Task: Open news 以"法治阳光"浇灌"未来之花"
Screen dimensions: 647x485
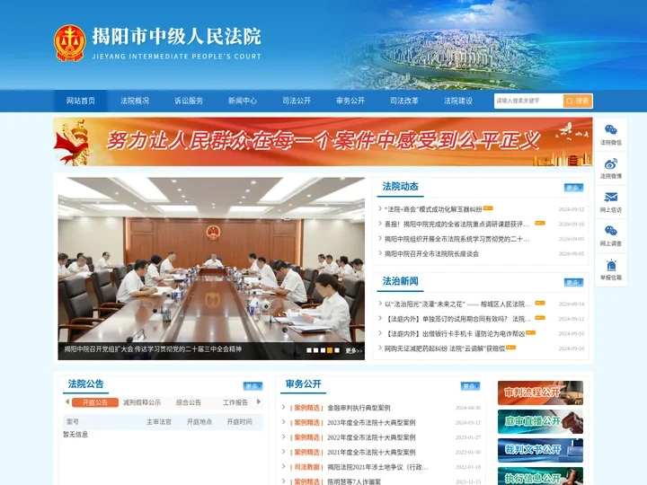Action: (x=457, y=304)
